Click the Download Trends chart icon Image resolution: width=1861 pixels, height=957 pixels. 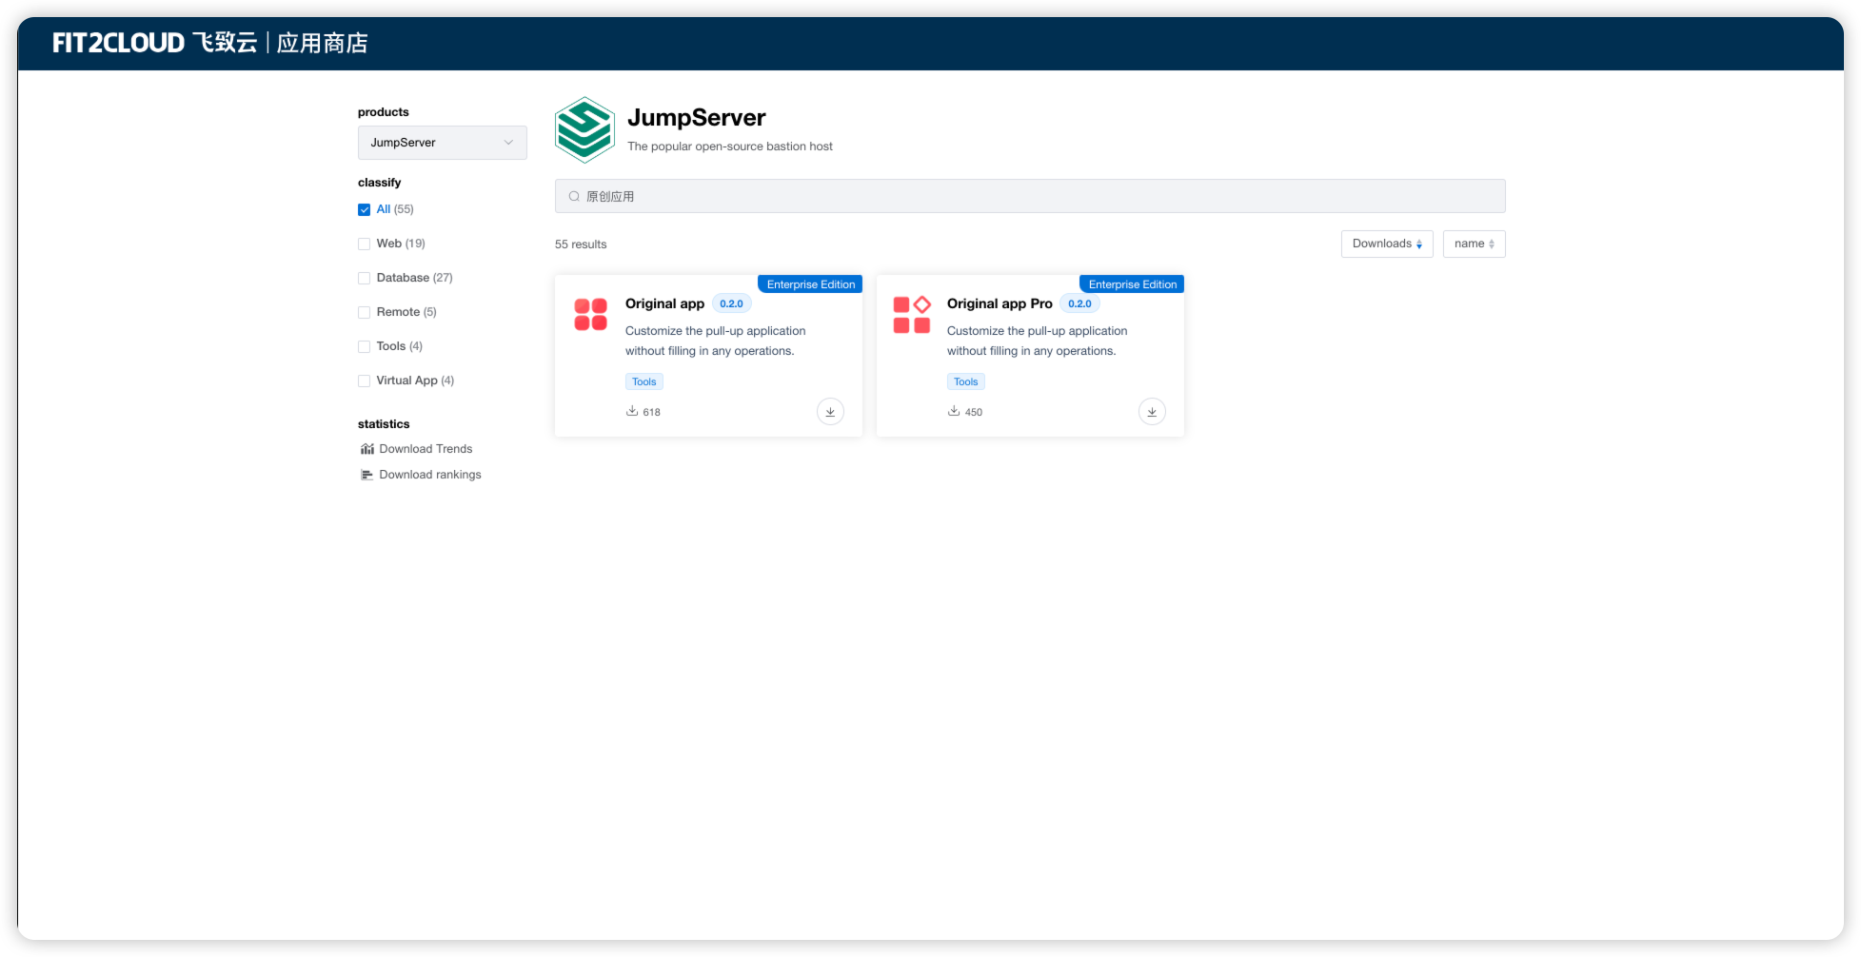click(366, 449)
